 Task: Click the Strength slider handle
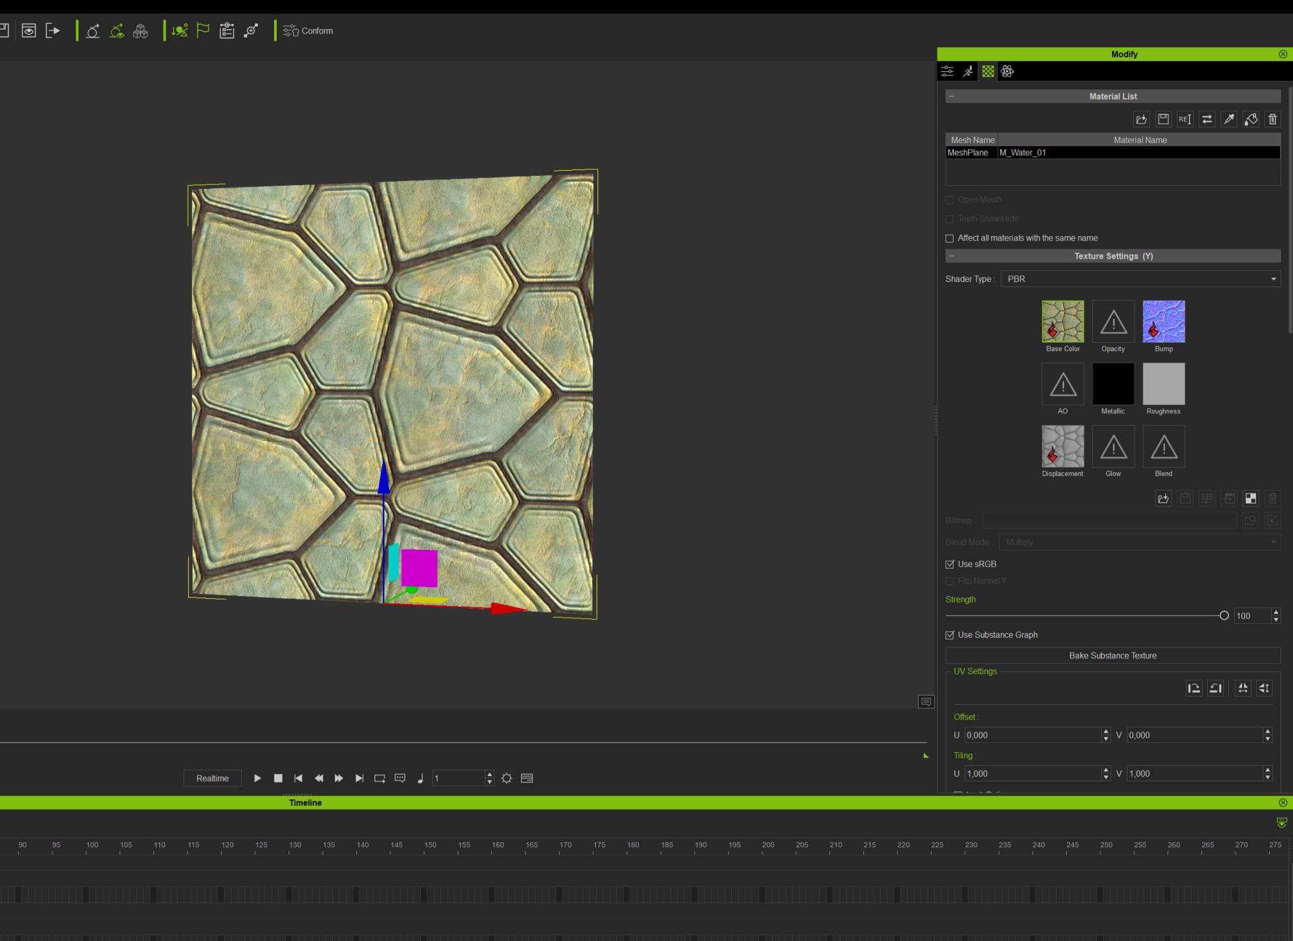pos(1224,616)
